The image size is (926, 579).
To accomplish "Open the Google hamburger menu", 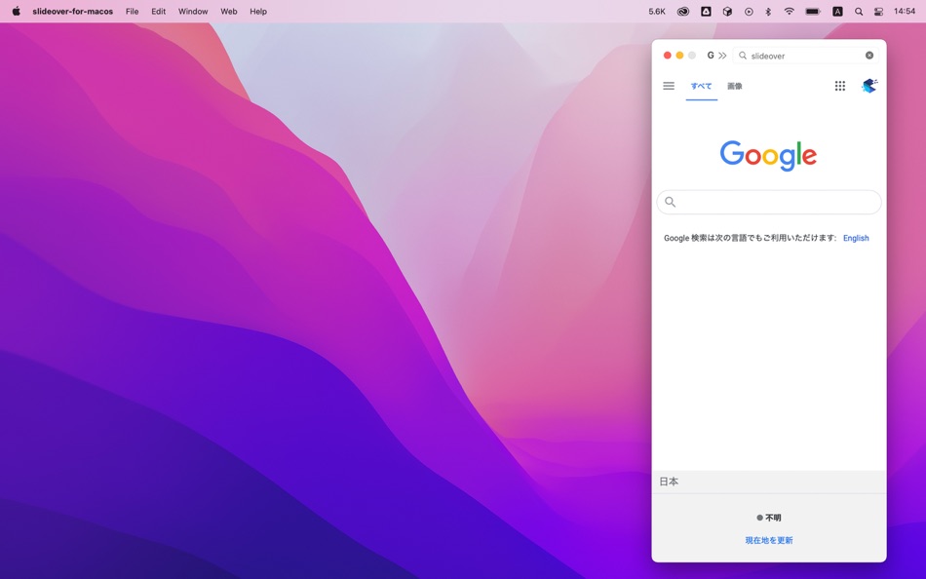I will point(669,86).
